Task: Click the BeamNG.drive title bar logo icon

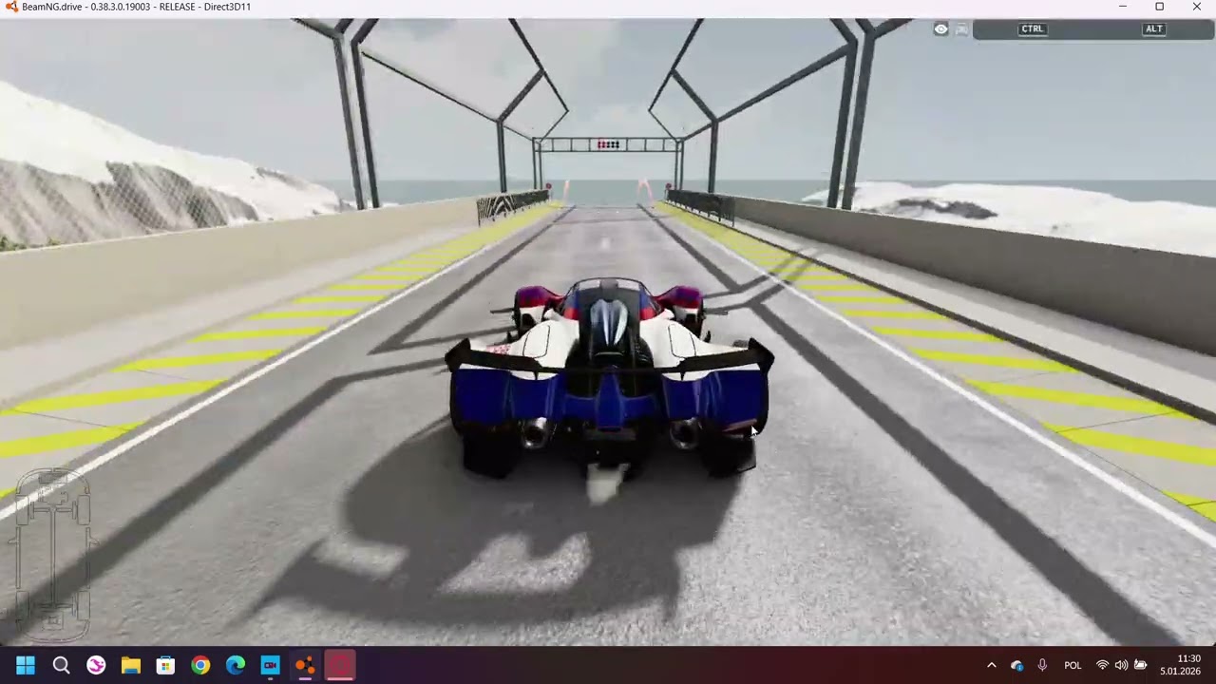Action: pos(12,7)
